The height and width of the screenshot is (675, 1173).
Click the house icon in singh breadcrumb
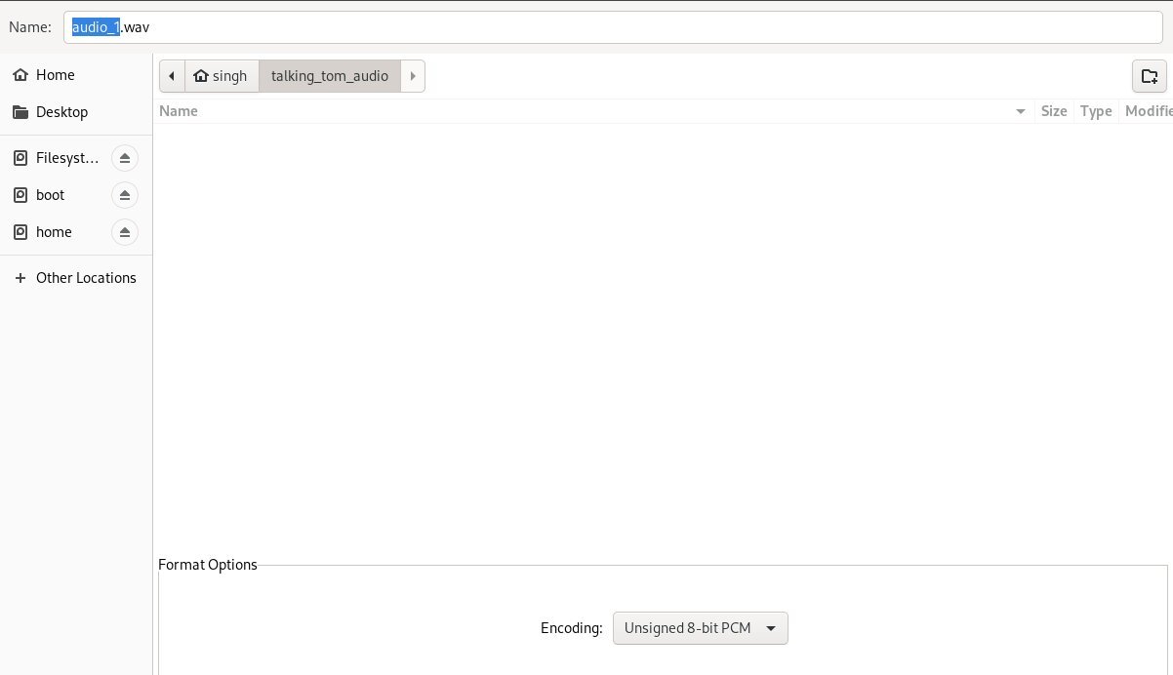click(201, 76)
